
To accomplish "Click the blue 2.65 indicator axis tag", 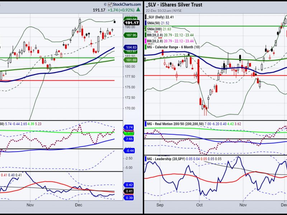I will click(129, 139).
